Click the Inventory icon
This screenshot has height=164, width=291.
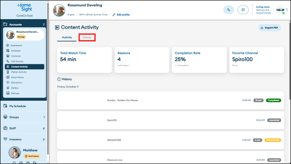click(5, 139)
